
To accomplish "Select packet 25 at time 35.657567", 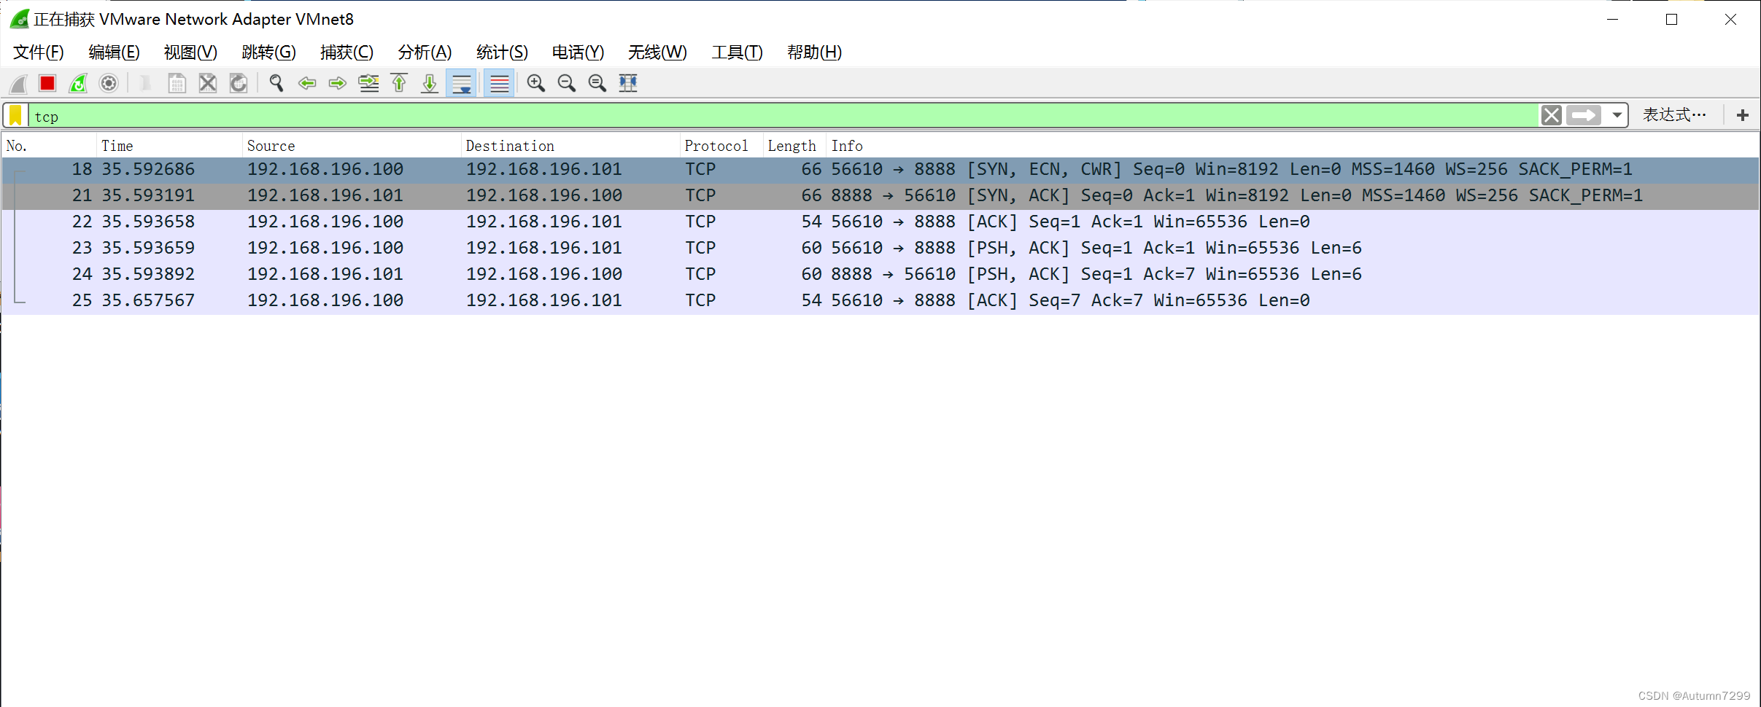I will [x=880, y=300].
